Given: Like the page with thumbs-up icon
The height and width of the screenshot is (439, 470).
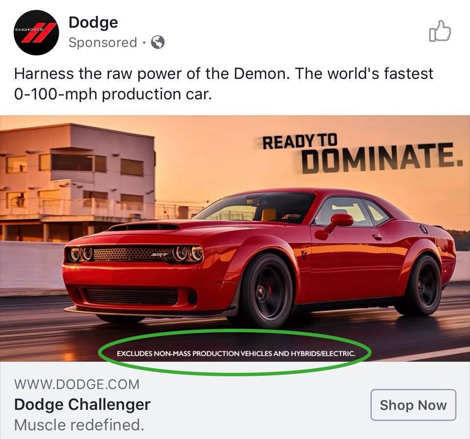Looking at the screenshot, I should click(x=440, y=30).
